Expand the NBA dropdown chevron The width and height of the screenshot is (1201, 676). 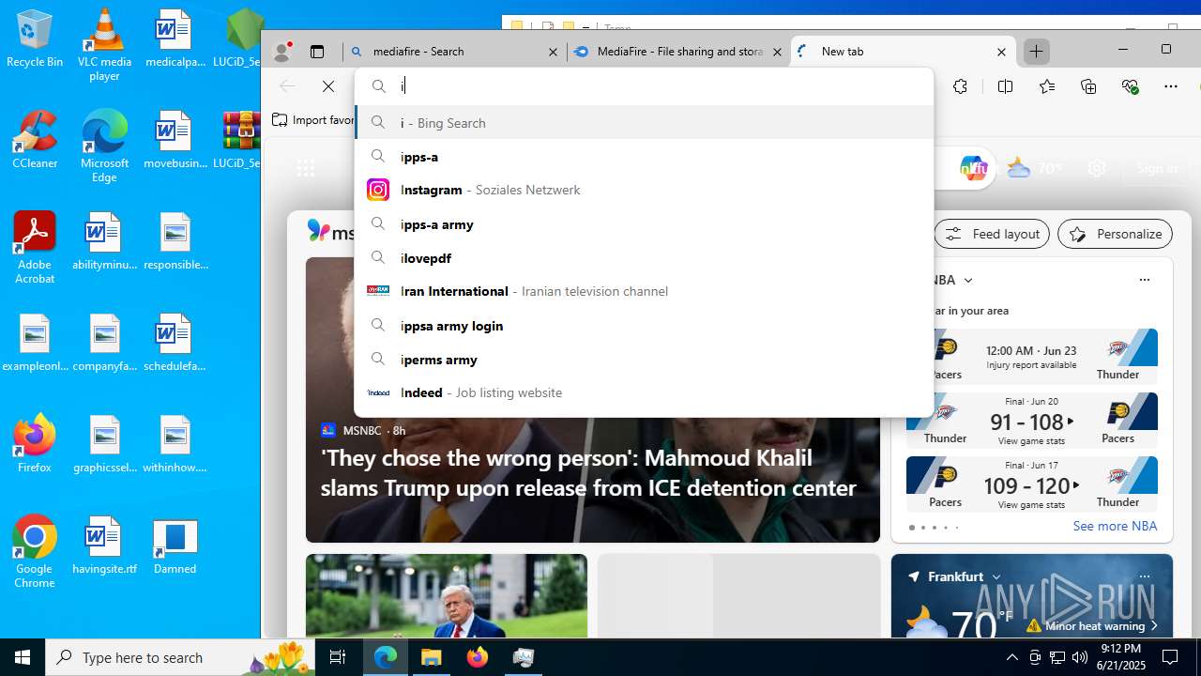pos(968,280)
